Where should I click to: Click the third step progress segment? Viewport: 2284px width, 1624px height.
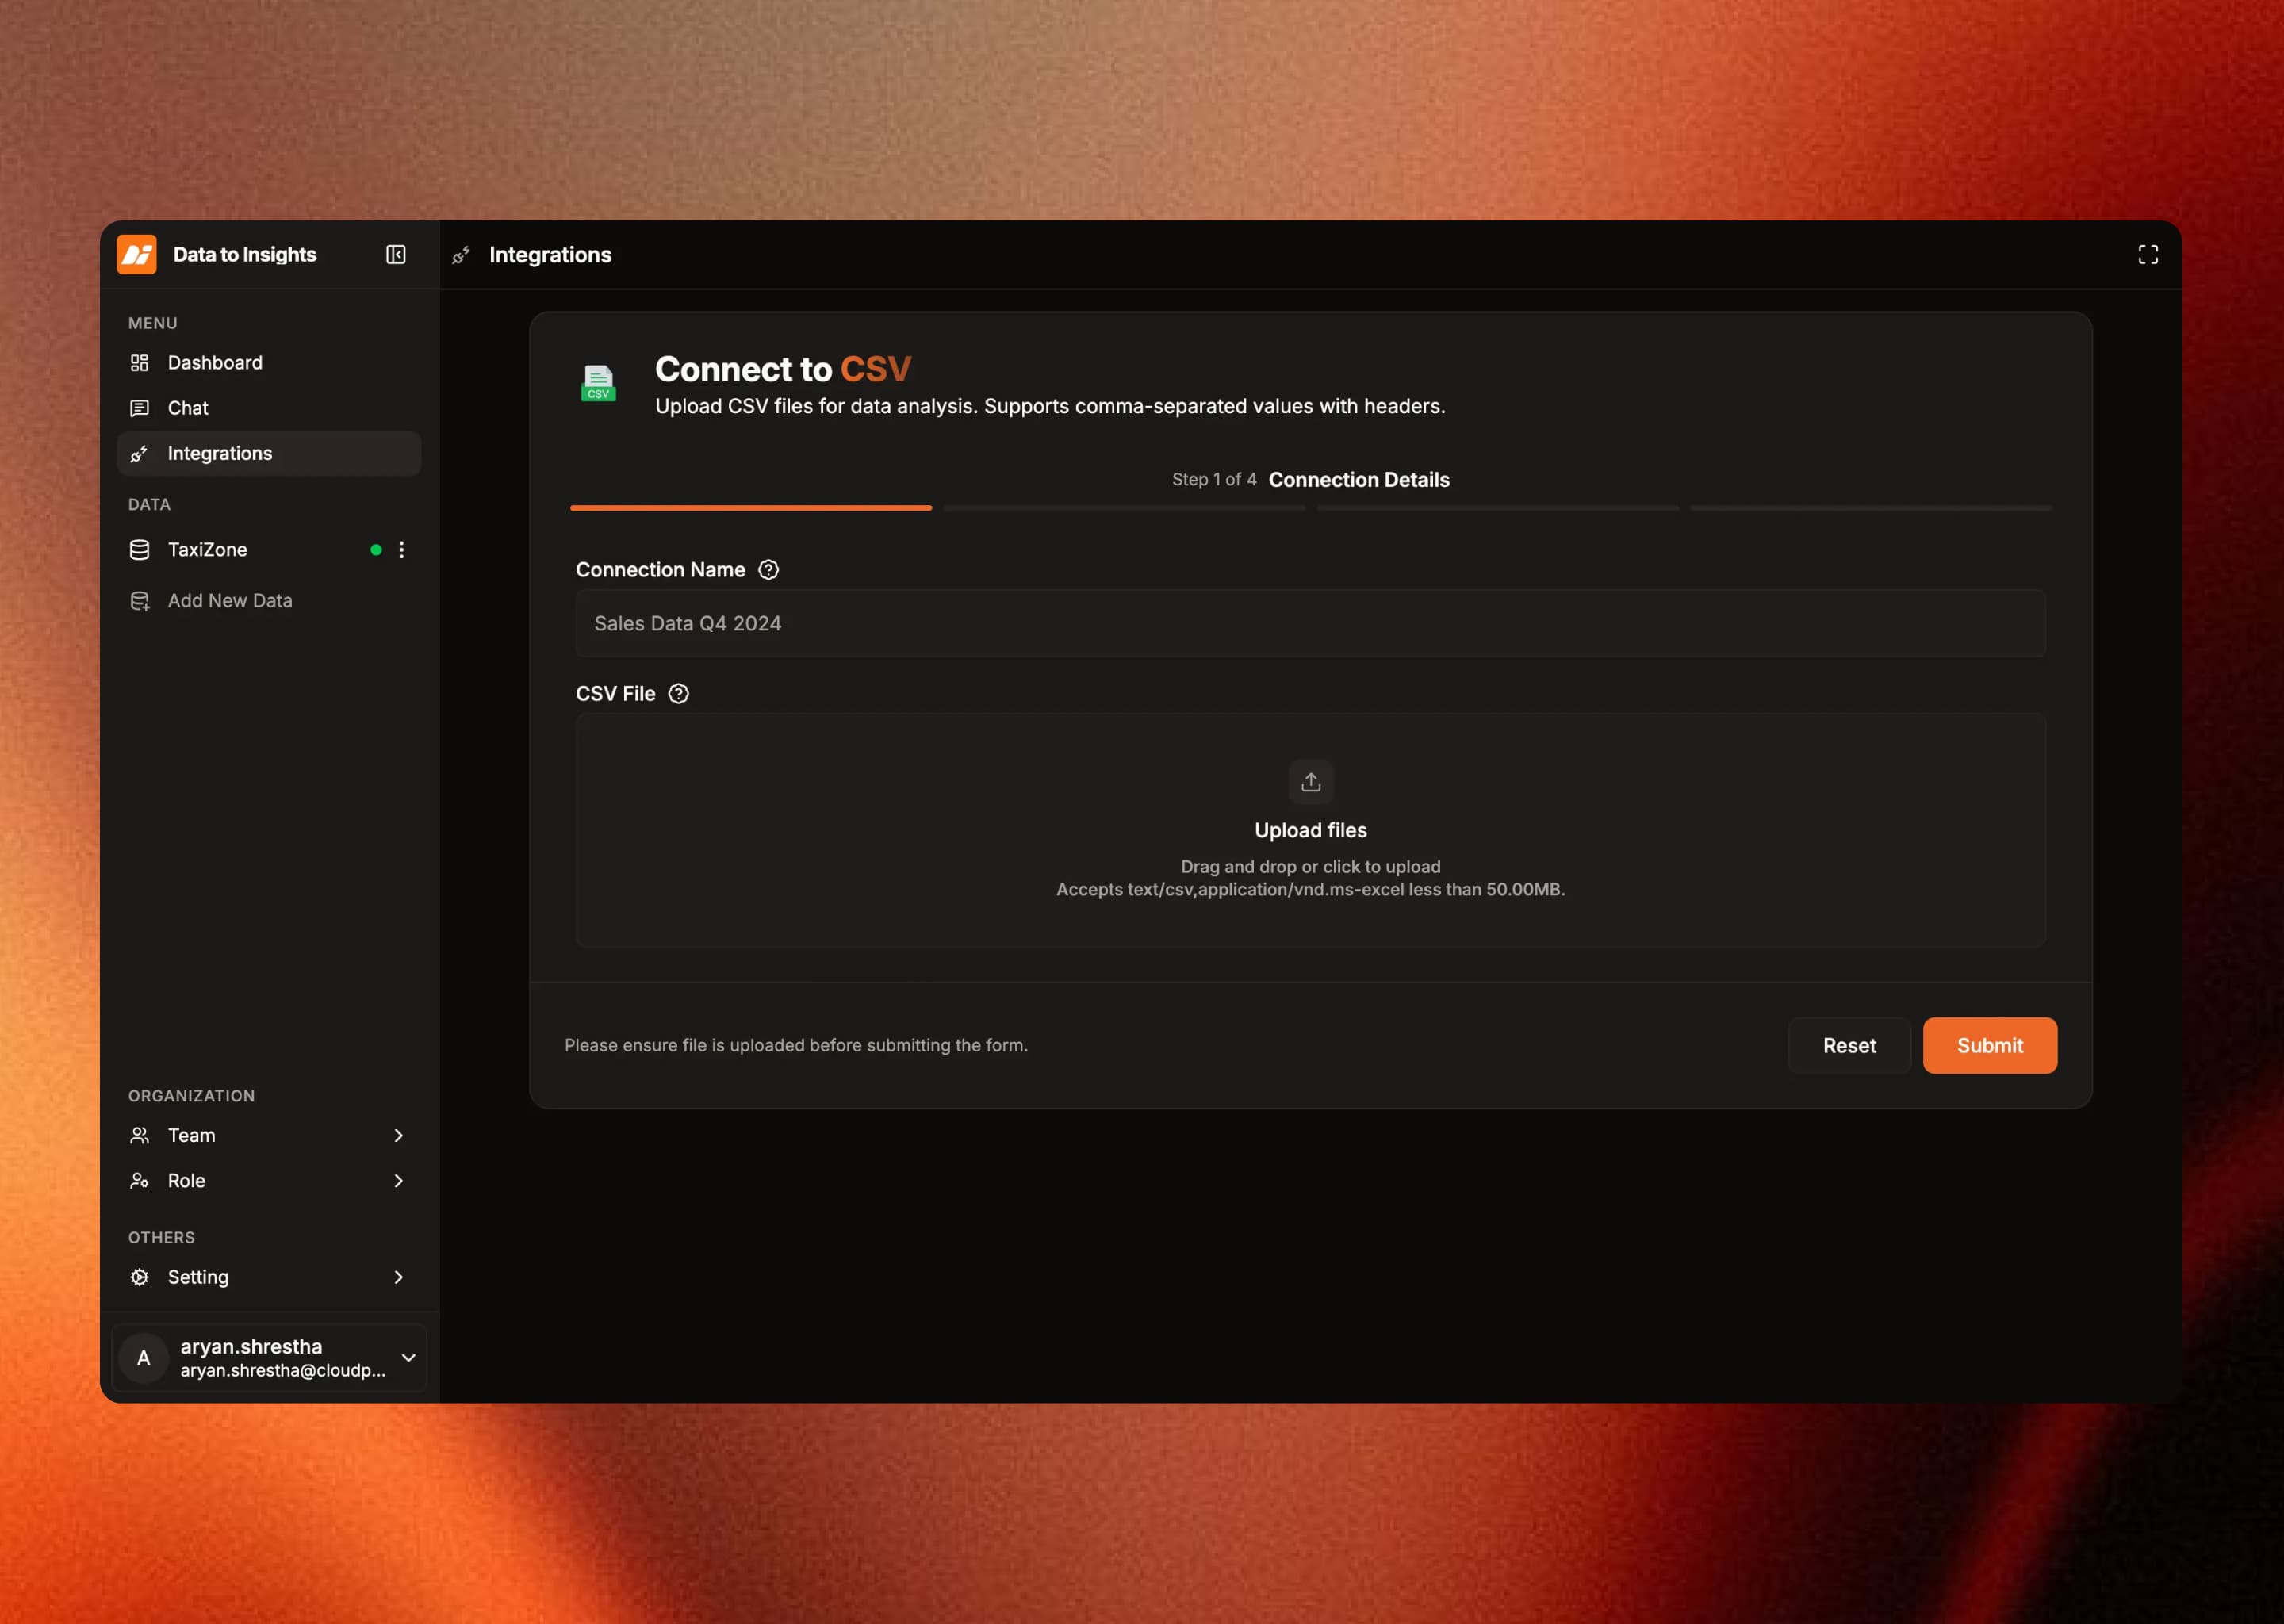[x=1497, y=508]
